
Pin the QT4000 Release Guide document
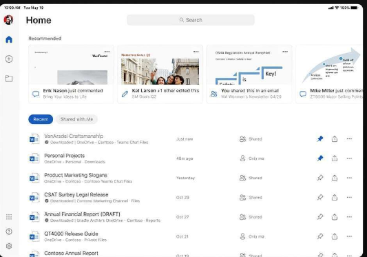coord(320,236)
